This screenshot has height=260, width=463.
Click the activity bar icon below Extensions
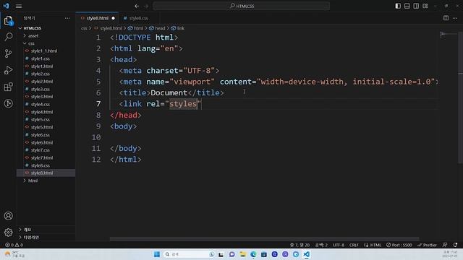click(x=8, y=103)
